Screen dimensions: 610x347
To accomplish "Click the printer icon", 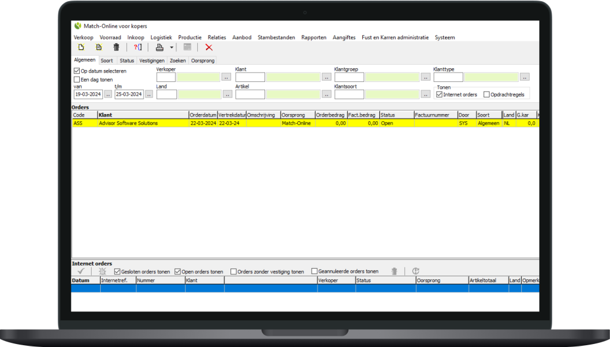I will tap(160, 48).
